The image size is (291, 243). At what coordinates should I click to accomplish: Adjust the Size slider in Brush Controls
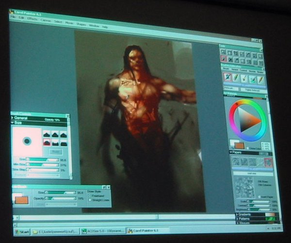tap(43, 159)
